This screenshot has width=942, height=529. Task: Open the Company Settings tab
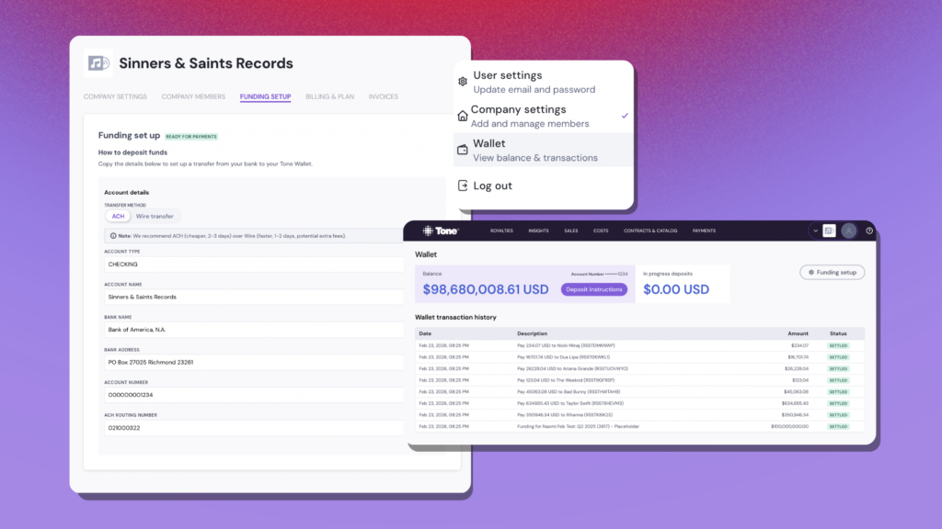pos(115,96)
